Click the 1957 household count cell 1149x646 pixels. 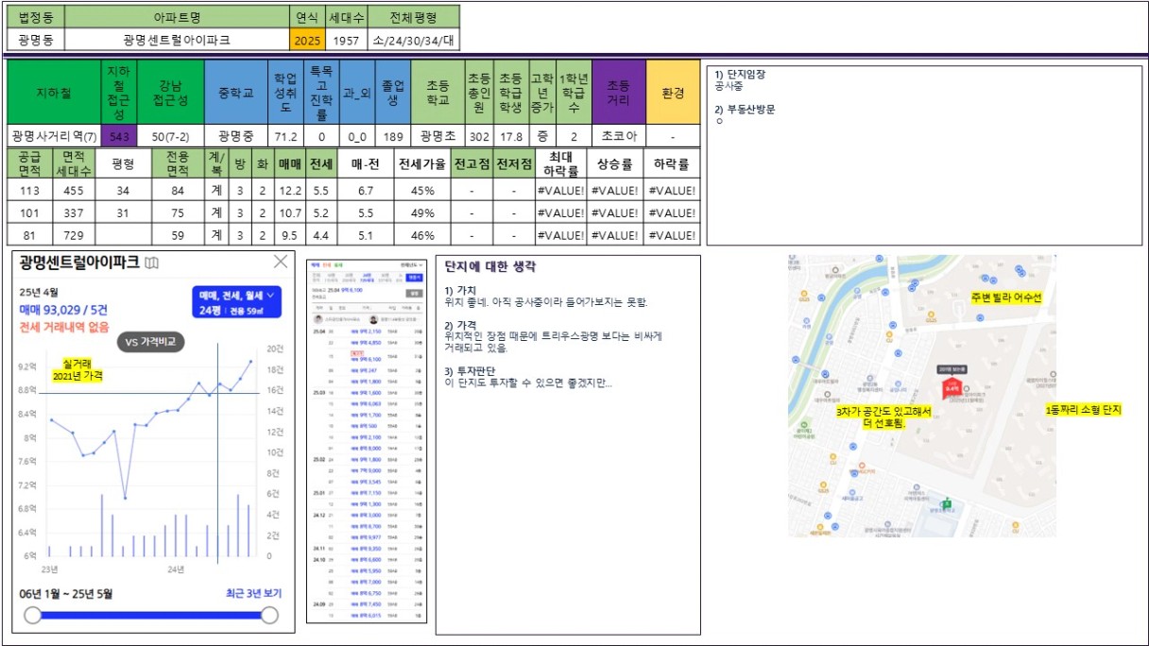tap(345, 40)
